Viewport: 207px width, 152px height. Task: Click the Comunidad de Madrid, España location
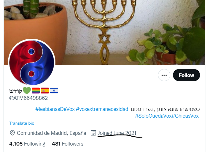[x=51, y=133]
